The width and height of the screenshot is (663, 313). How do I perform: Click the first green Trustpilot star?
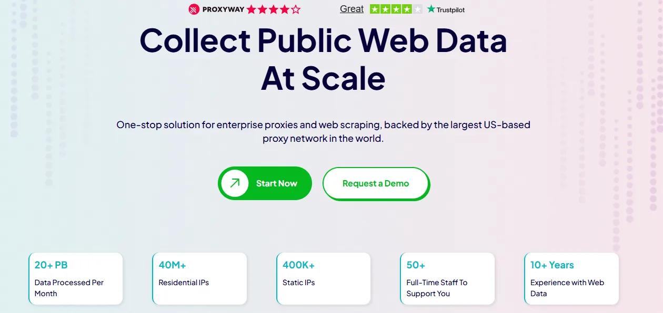[375, 9]
